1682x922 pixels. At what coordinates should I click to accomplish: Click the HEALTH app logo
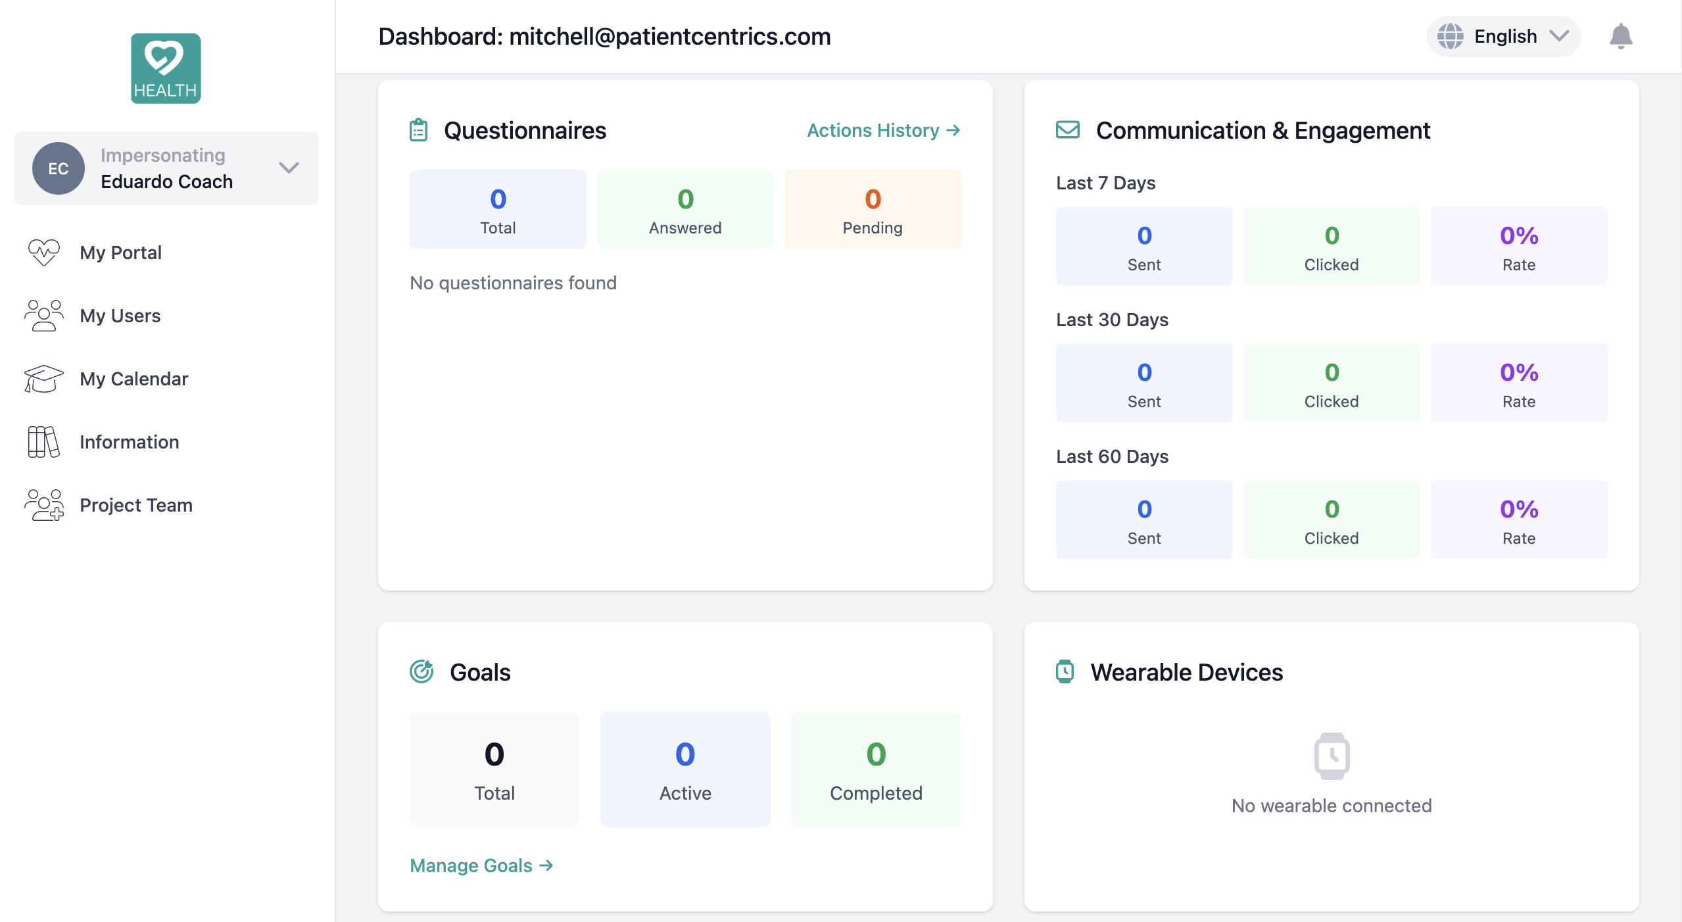[165, 68]
